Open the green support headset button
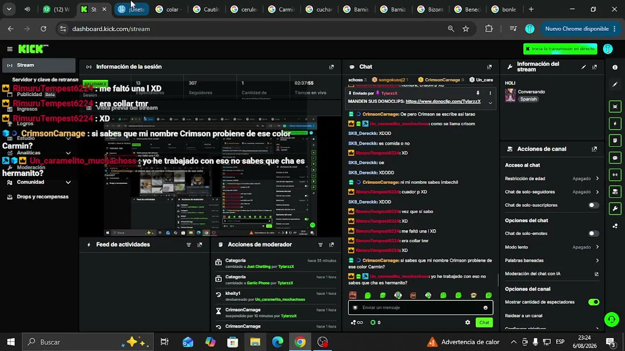Image resolution: width=625 pixels, height=351 pixels. (x=611, y=319)
